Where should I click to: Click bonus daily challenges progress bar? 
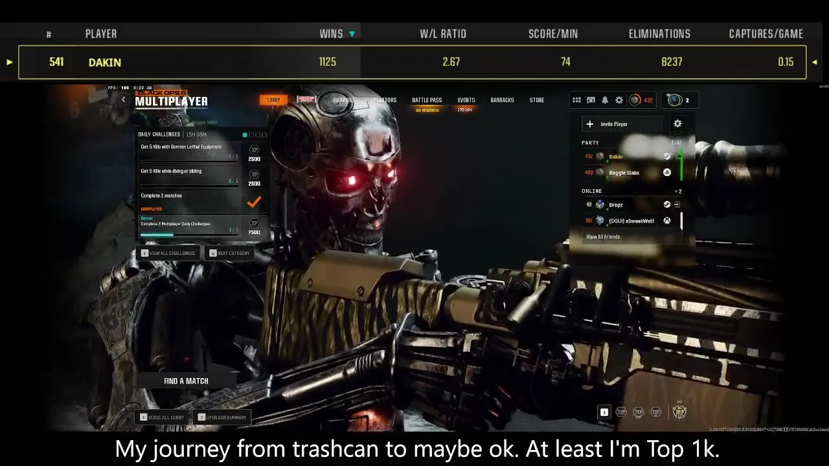(x=189, y=235)
